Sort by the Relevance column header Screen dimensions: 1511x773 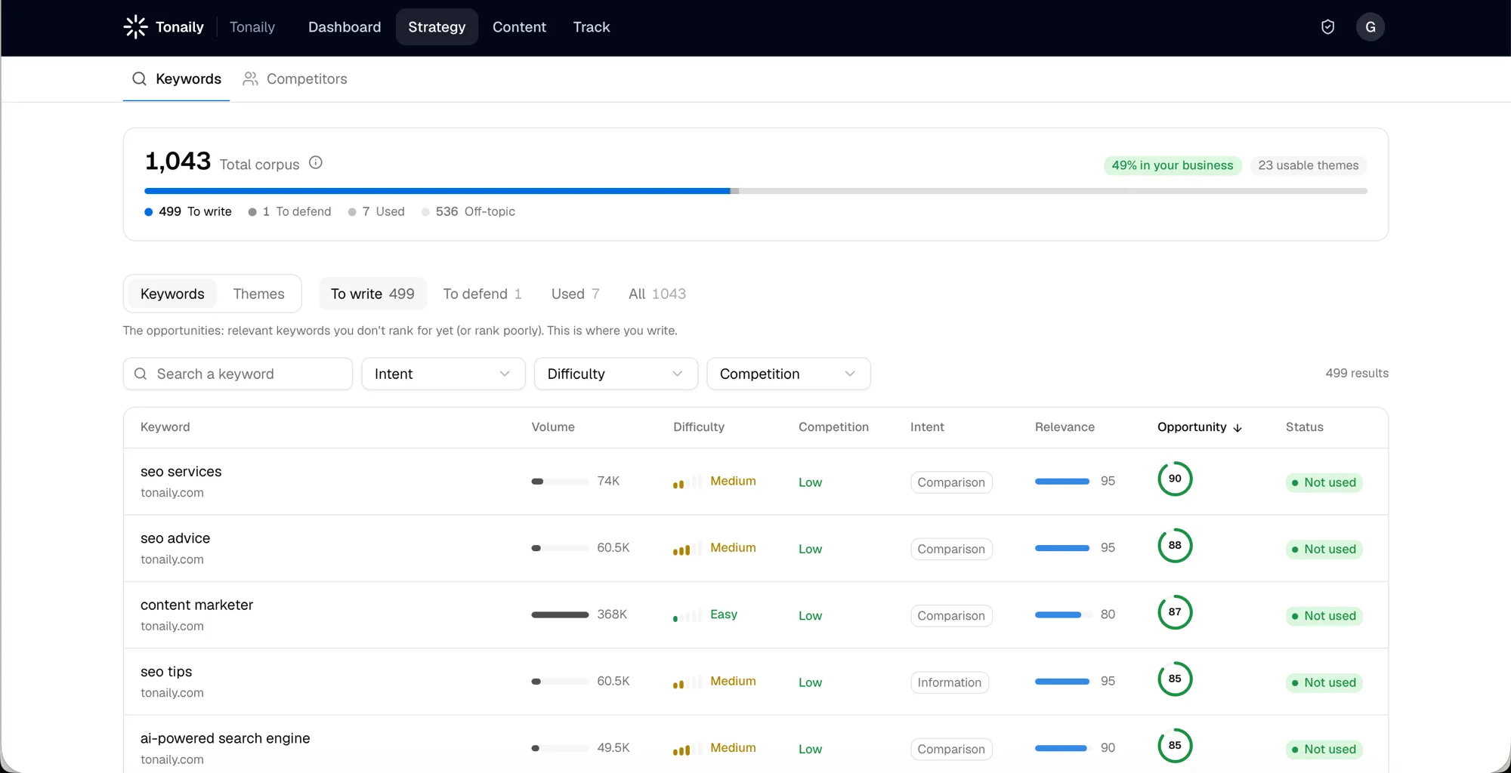coord(1064,427)
